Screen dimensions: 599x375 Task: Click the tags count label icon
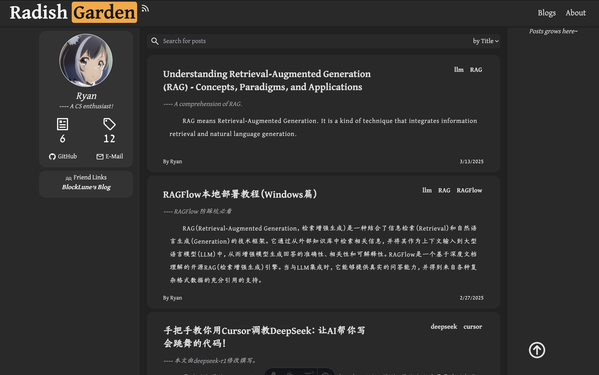click(x=109, y=124)
